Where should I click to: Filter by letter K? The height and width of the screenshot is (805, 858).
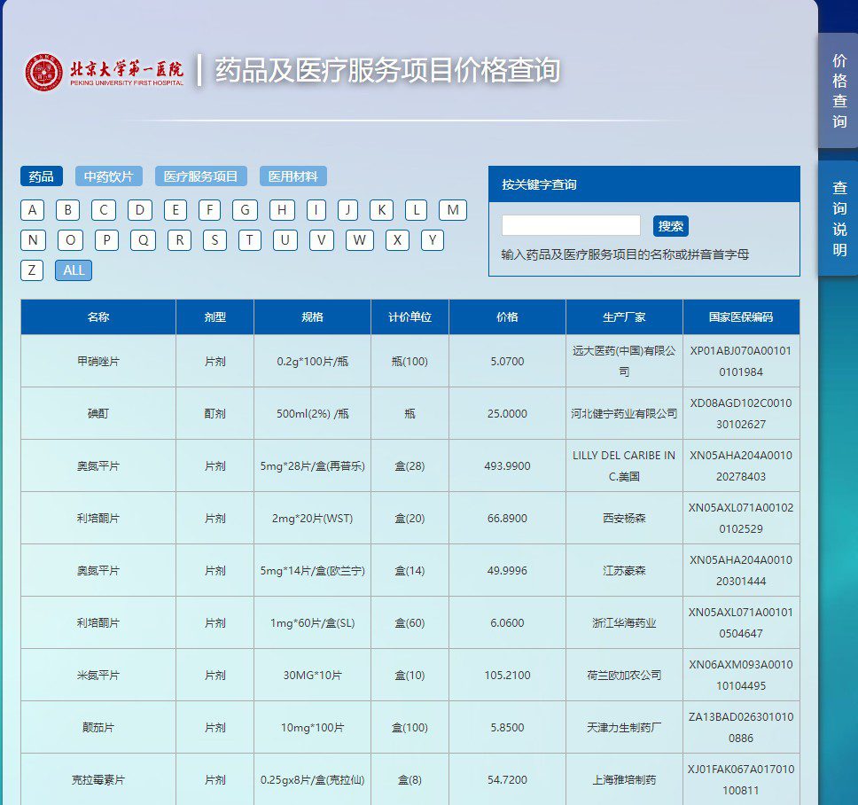382,210
